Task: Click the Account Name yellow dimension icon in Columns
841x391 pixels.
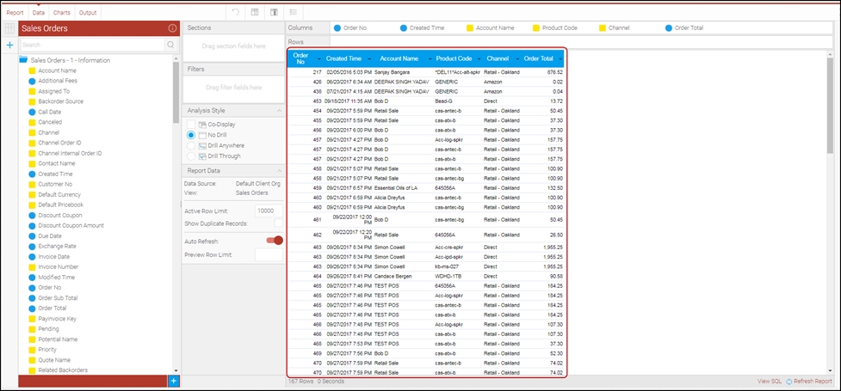Action: (470, 27)
